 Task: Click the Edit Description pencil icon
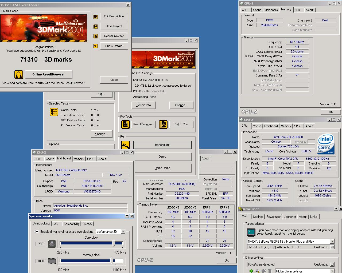pyautogui.click(x=96, y=17)
